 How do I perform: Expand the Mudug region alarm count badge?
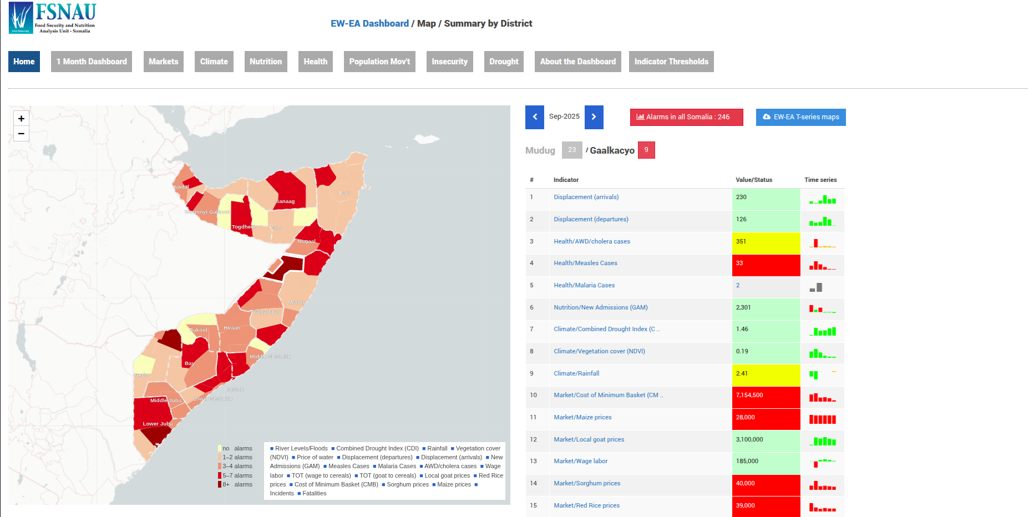coord(572,150)
